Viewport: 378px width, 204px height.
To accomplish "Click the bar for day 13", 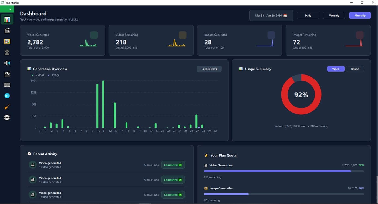I will tap(115, 115).
